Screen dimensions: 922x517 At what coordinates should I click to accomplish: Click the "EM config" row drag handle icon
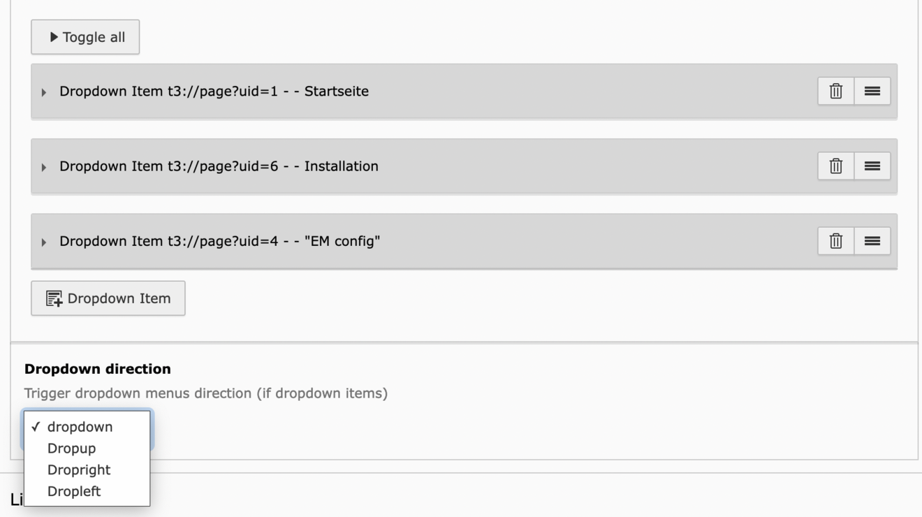click(x=872, y=241)
